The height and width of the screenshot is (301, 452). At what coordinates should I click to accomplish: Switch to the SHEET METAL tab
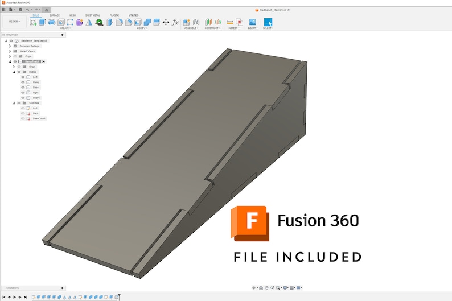93,15
